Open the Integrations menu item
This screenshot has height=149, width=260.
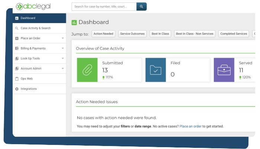tap(39, 89)
